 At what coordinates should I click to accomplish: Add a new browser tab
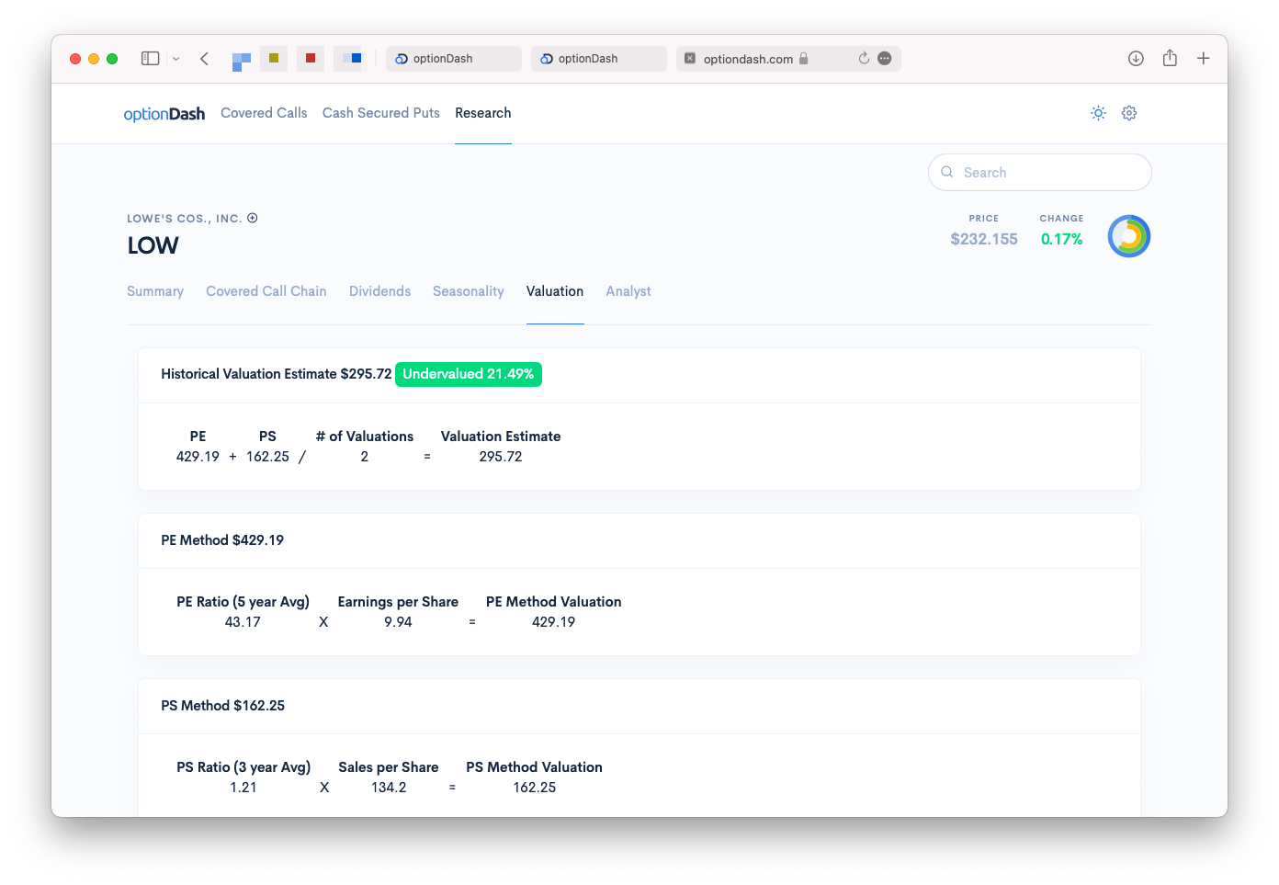point(1204,59)
